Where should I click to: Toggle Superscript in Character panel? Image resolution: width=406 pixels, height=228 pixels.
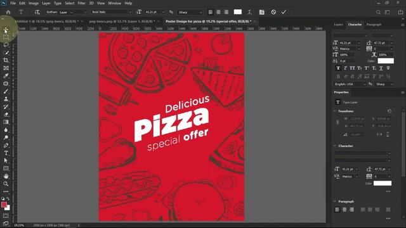(367, 68)
